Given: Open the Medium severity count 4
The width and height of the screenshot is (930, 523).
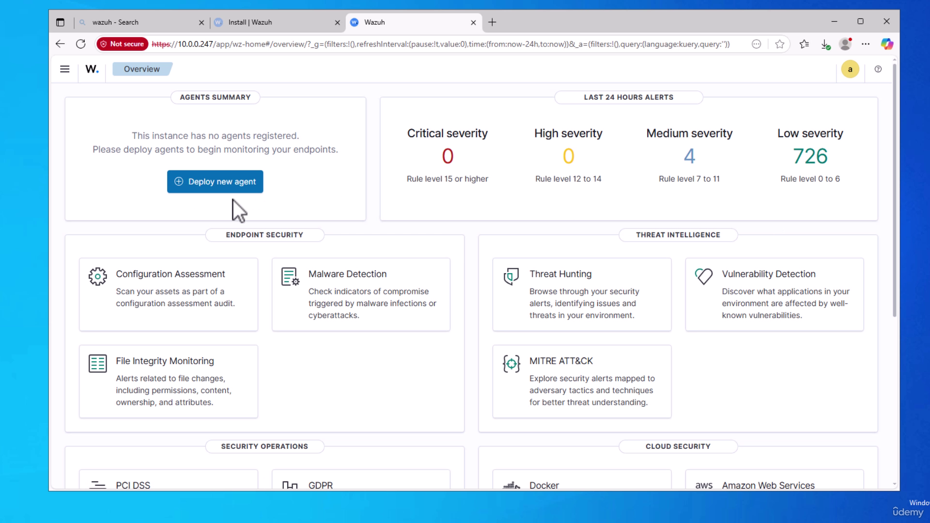Looking at the screenshot, I should point(689,156).
